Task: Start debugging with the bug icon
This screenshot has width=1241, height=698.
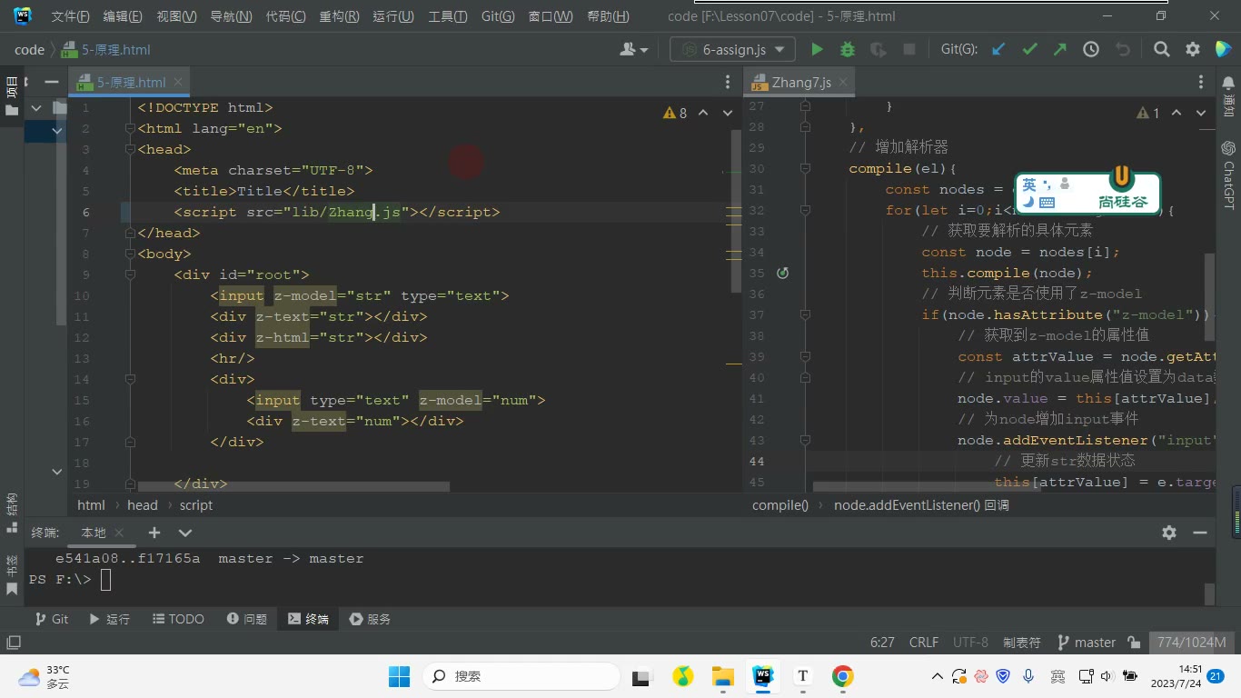Action: pos(848,49)
